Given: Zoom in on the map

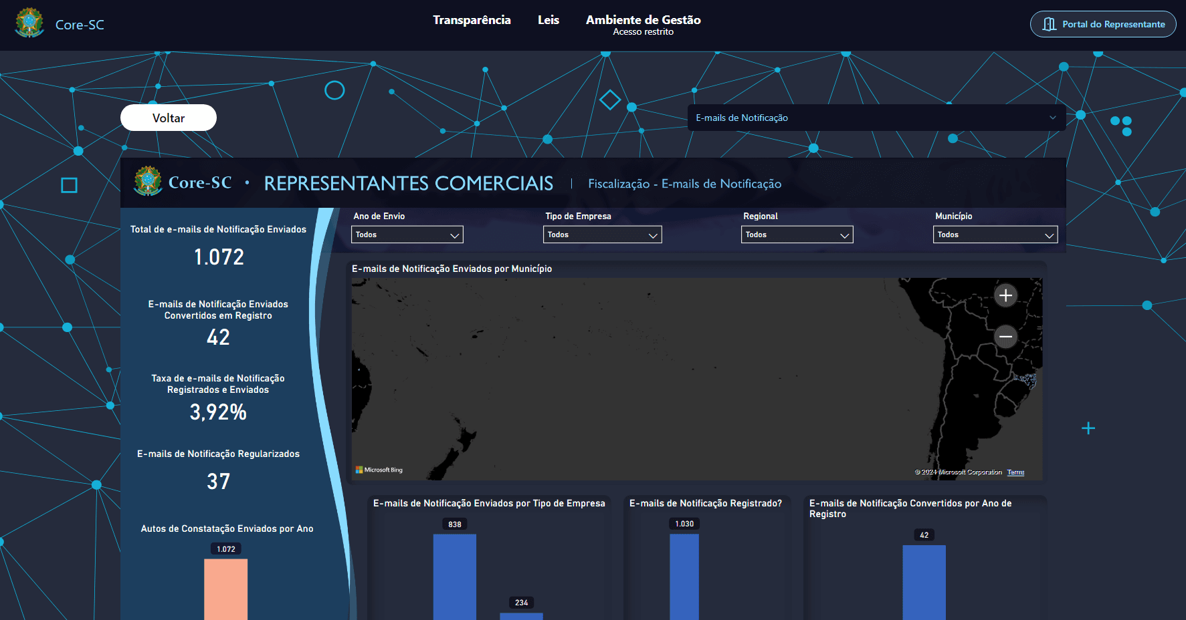Looking at the screenshot, I should [1005, 295].
